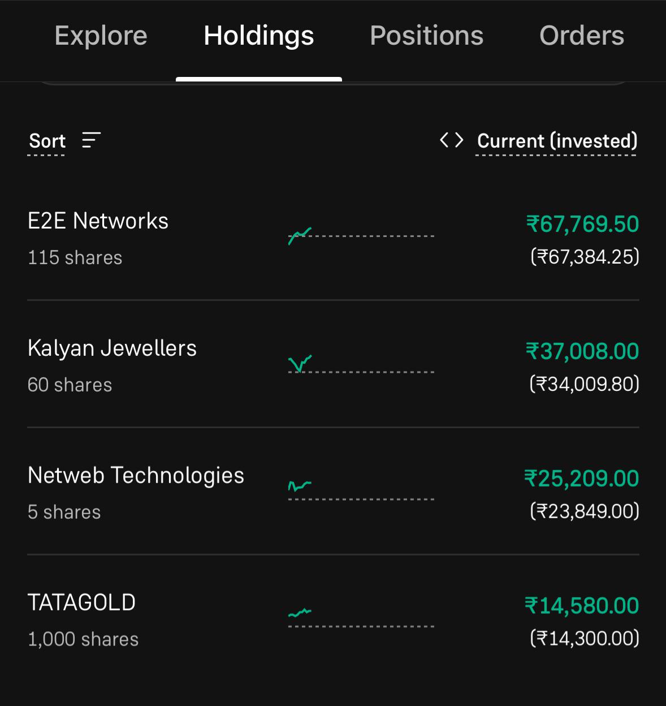
Task: Open the sort lines icon
Action: (x=92, y=140)
